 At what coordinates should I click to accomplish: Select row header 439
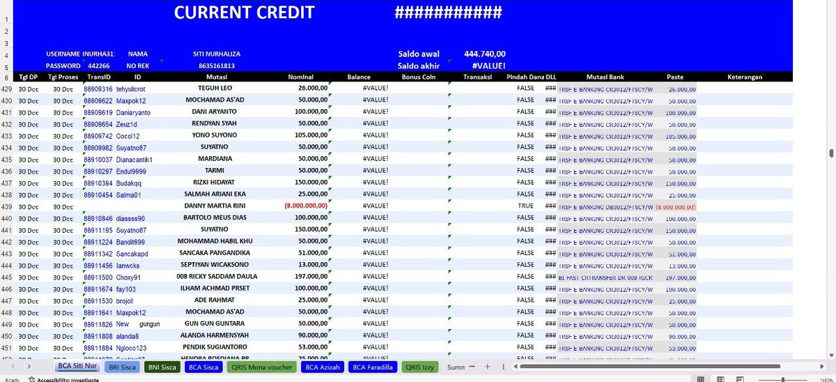[6, 206]
